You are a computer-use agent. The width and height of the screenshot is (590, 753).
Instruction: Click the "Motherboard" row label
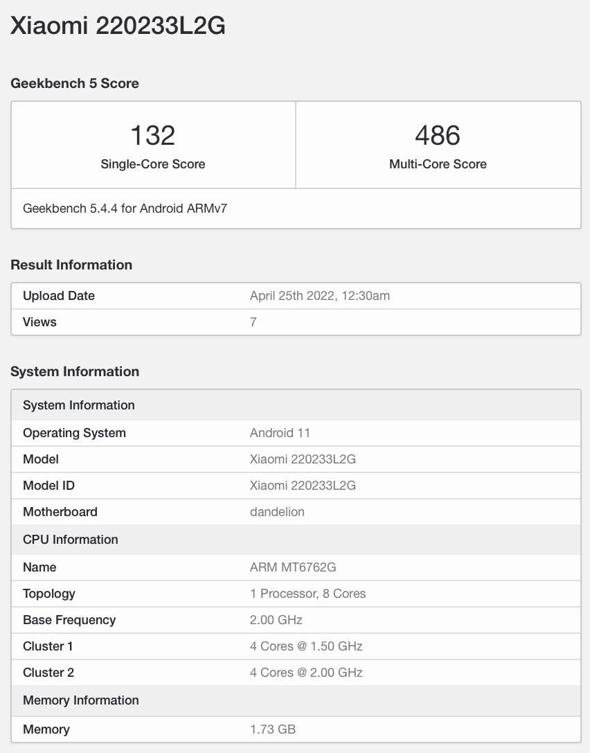point(60,512)
